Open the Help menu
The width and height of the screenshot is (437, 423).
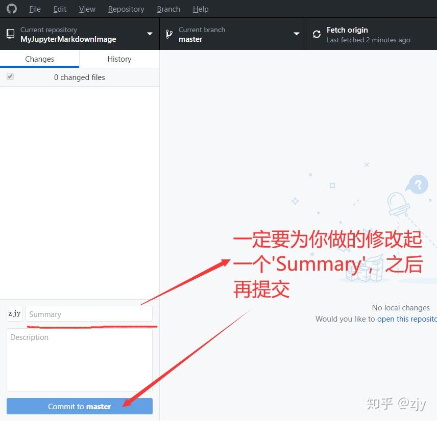pos(200,9)
